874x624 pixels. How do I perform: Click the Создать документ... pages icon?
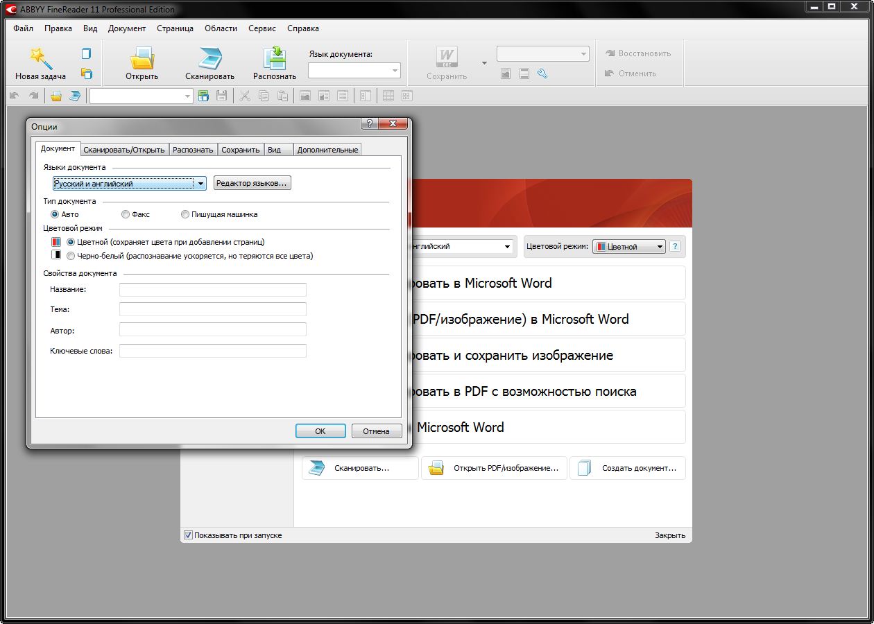pyautogui.click(x=585, y=468)
